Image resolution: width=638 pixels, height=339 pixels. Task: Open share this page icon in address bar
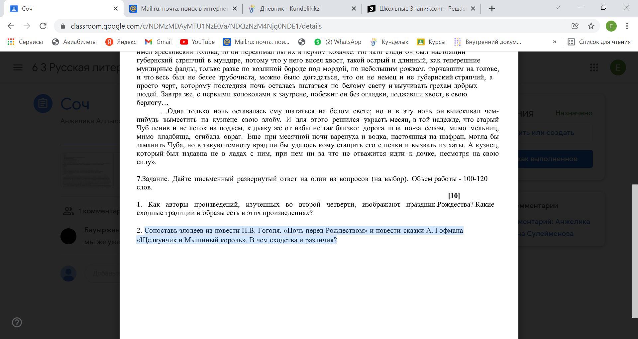click(x=575, y=26)
